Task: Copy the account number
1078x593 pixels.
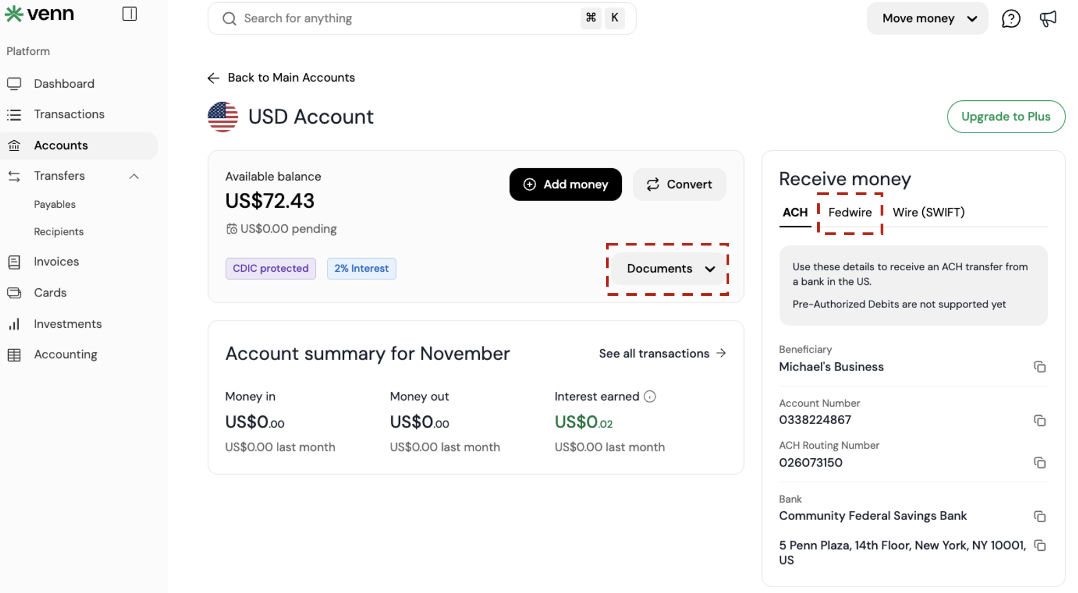Action: [x=1040, y=420]
